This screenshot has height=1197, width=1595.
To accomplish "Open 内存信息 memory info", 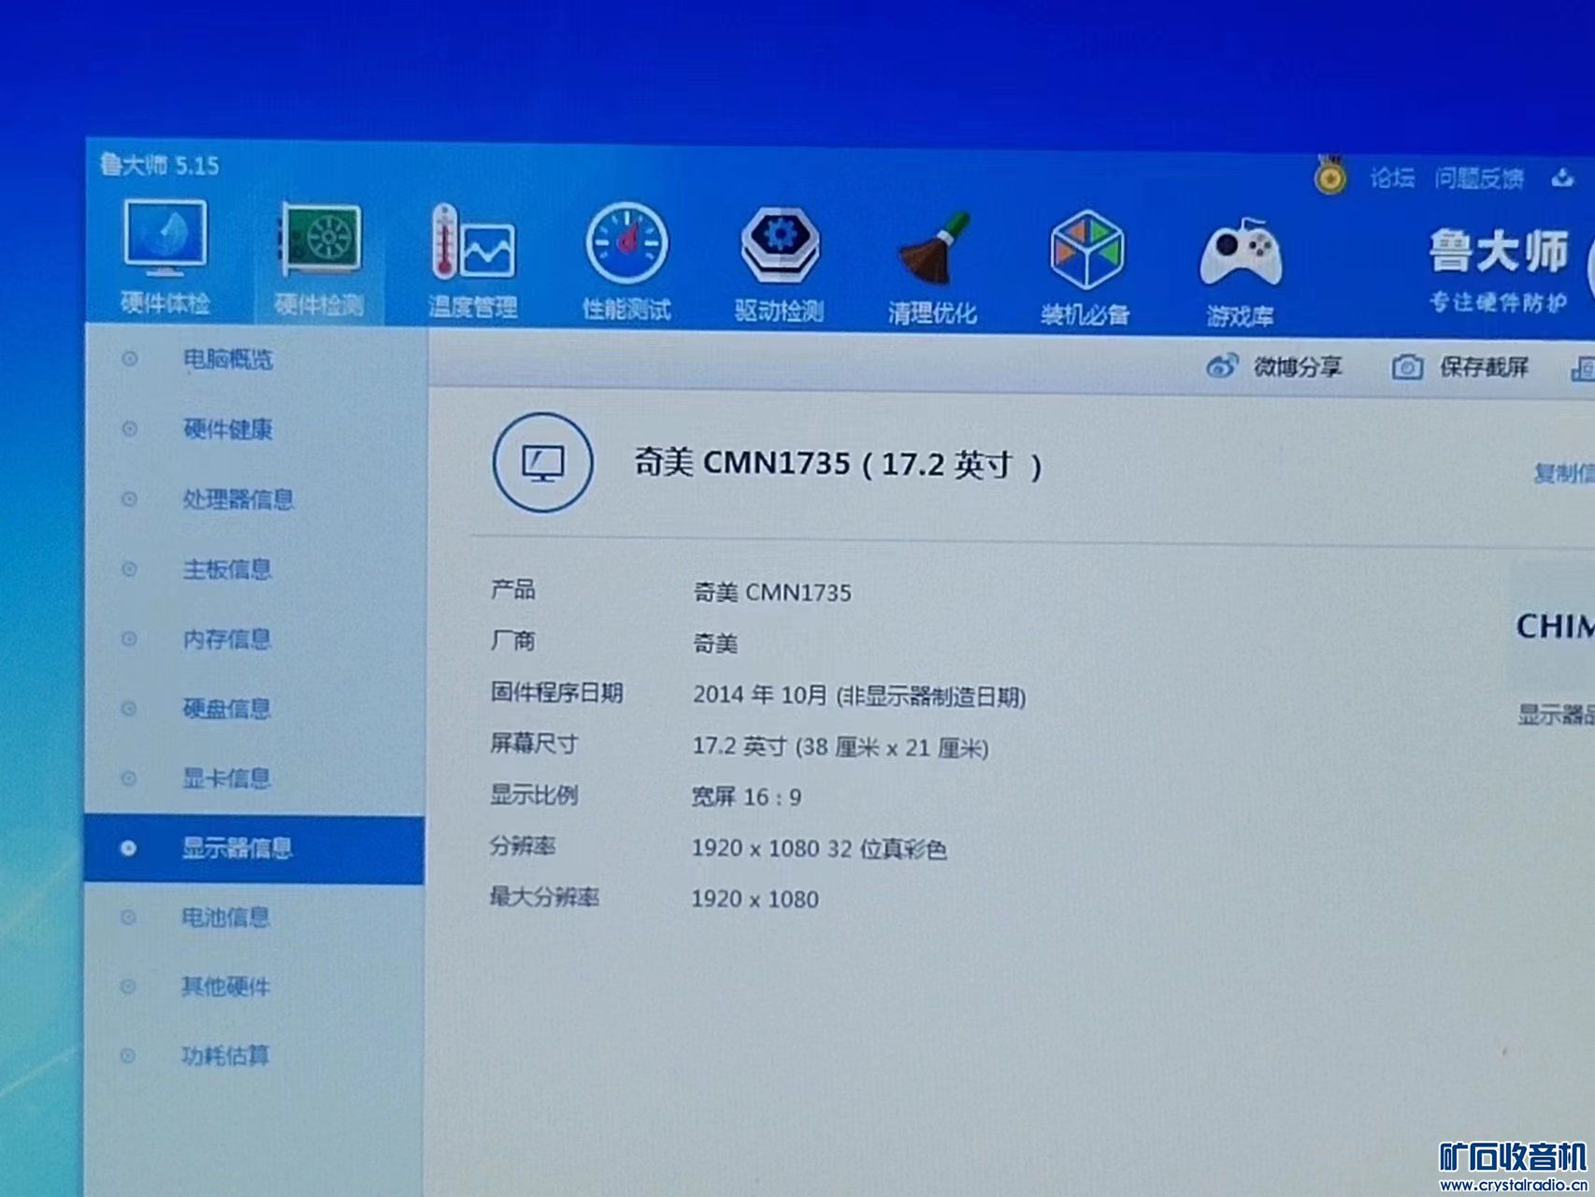I will click(x=227, y=639).
